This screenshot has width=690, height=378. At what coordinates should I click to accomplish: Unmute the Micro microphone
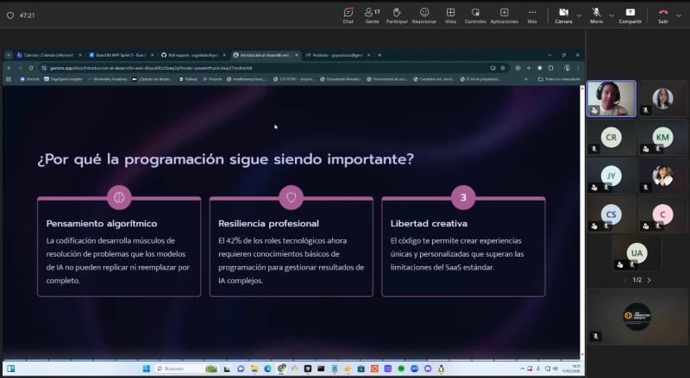click(x=596, y=13)
